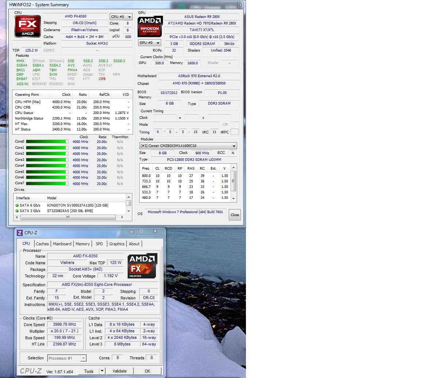Viewport: 421px width, 378px height.
Task: Expand the memory module Corsair CMZ8GX3M1A1600C10 dropdown
Action: [188, 145]
